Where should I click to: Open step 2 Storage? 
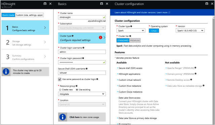pyautogui.click(x=25, y=42)
